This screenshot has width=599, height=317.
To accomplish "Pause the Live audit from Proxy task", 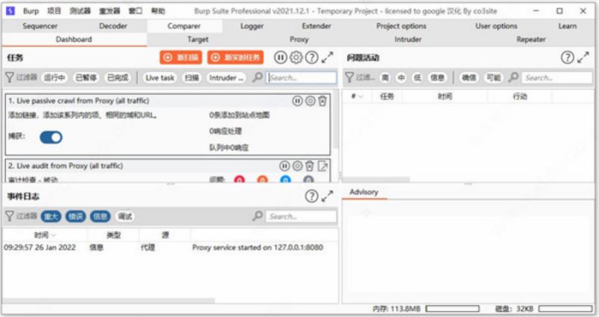I will pos(285,166).
